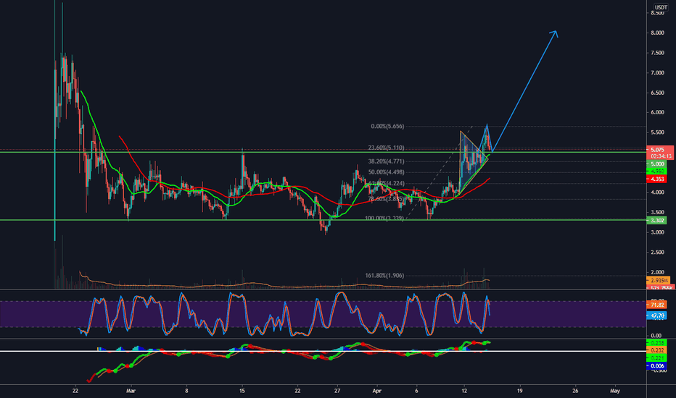Click the green 3.302 support level tag
The height and width of the screenshot is (398, 676).
tap(657, 220)
